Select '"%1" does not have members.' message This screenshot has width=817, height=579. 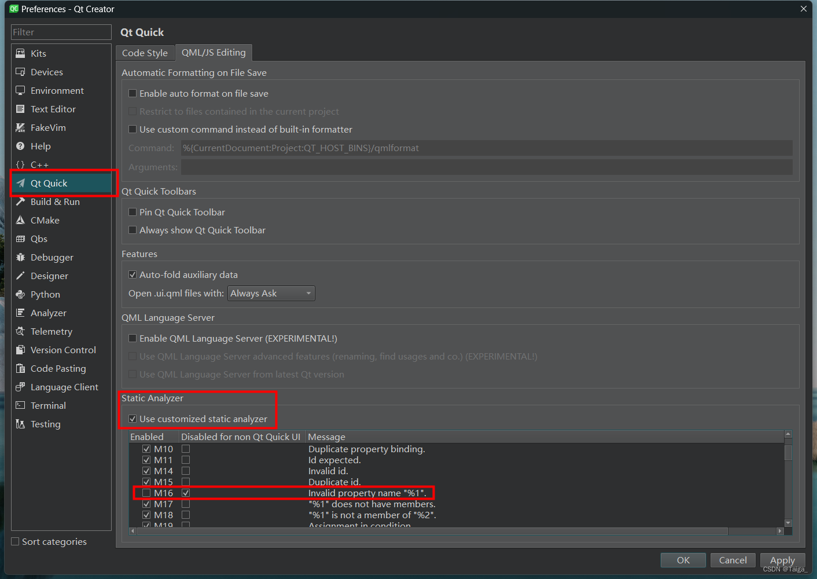pos(372,504)
